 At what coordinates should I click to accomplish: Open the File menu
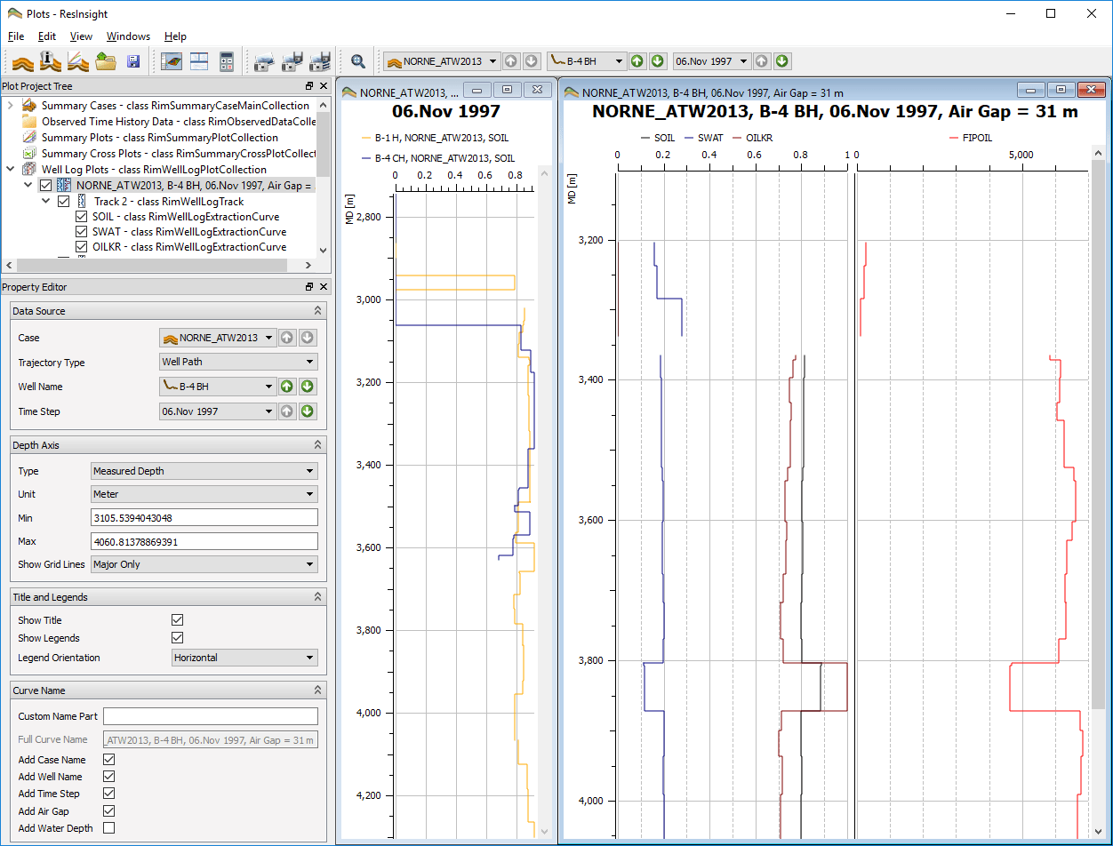click(16, 36)
